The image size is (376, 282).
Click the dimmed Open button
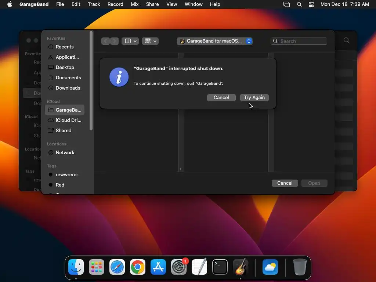pos(314,183)
